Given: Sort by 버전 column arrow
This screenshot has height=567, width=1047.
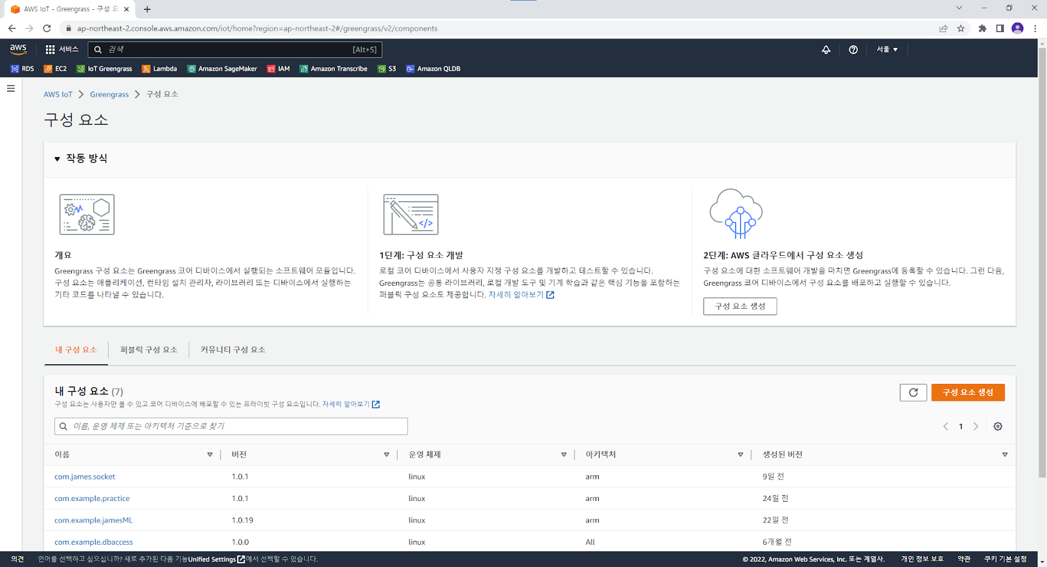Looking at the screenshot, I should click(x=386, y=455).
